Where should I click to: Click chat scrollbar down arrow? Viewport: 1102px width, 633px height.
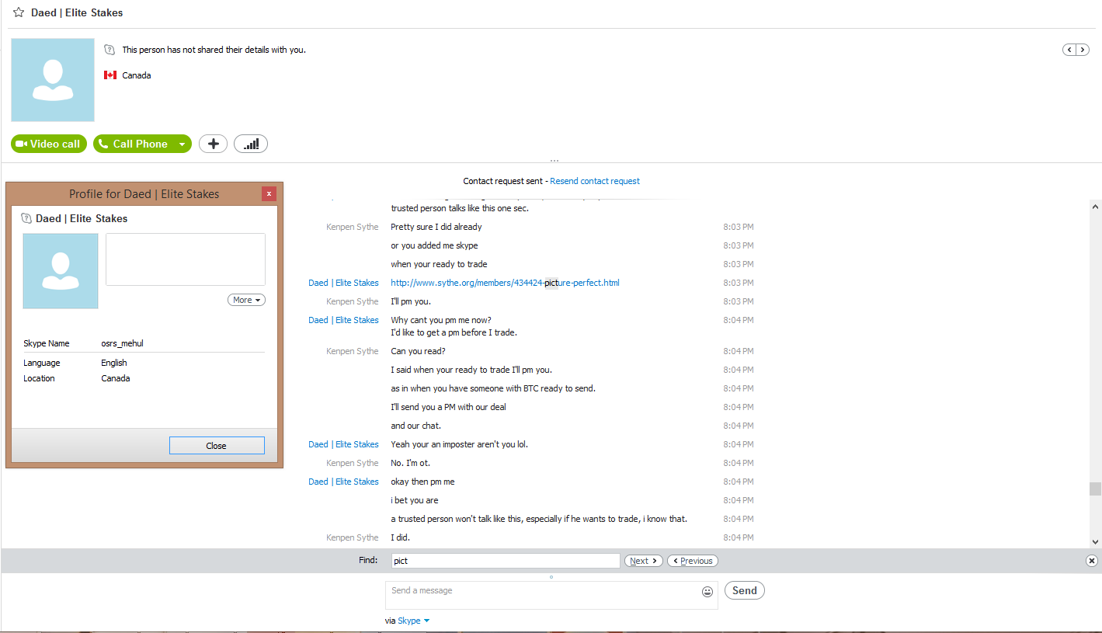pyautogui.click(x=1095, y=542)
